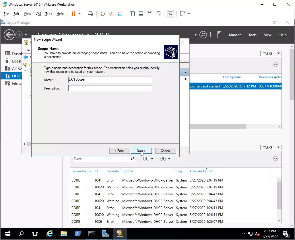Go Back in the New Scope Wizard
This screenshot has width=295, height=240.
(x=120, y=151)
